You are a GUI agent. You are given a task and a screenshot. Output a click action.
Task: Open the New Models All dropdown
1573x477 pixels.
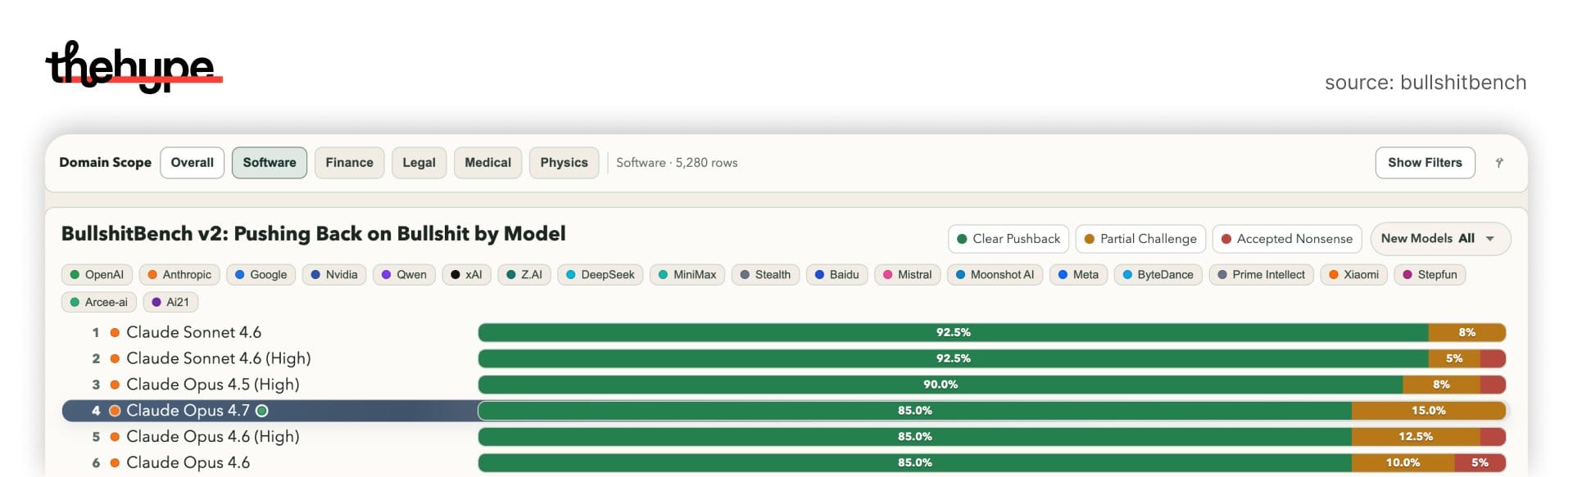click(1440, 239)
